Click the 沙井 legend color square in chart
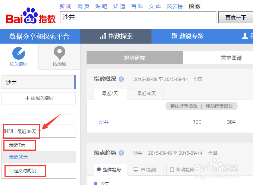This screenshot has width=253, height=185. click(96, 184)
